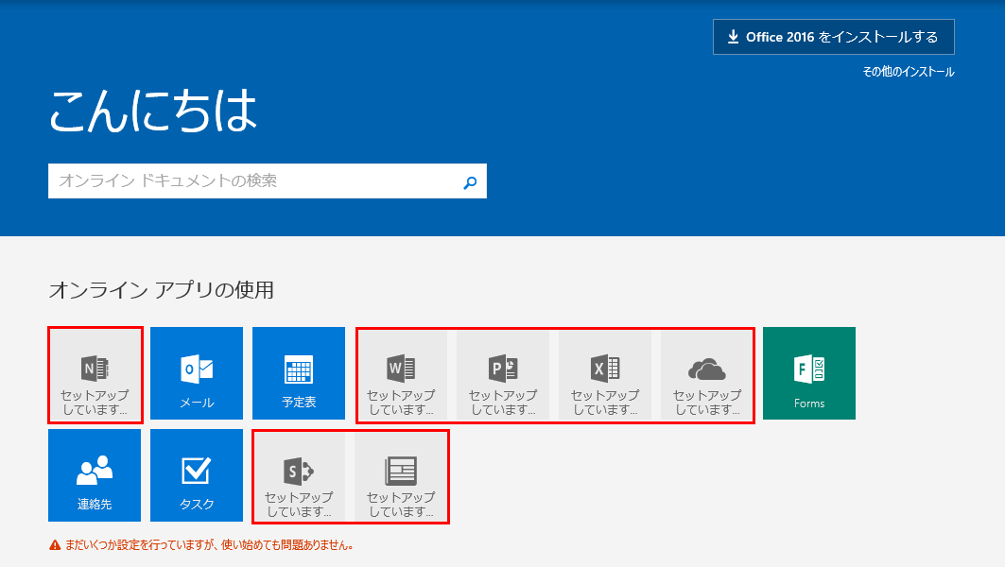
Task: Click the こんにちは greeting heading
Action: click(x=153, y=111)
